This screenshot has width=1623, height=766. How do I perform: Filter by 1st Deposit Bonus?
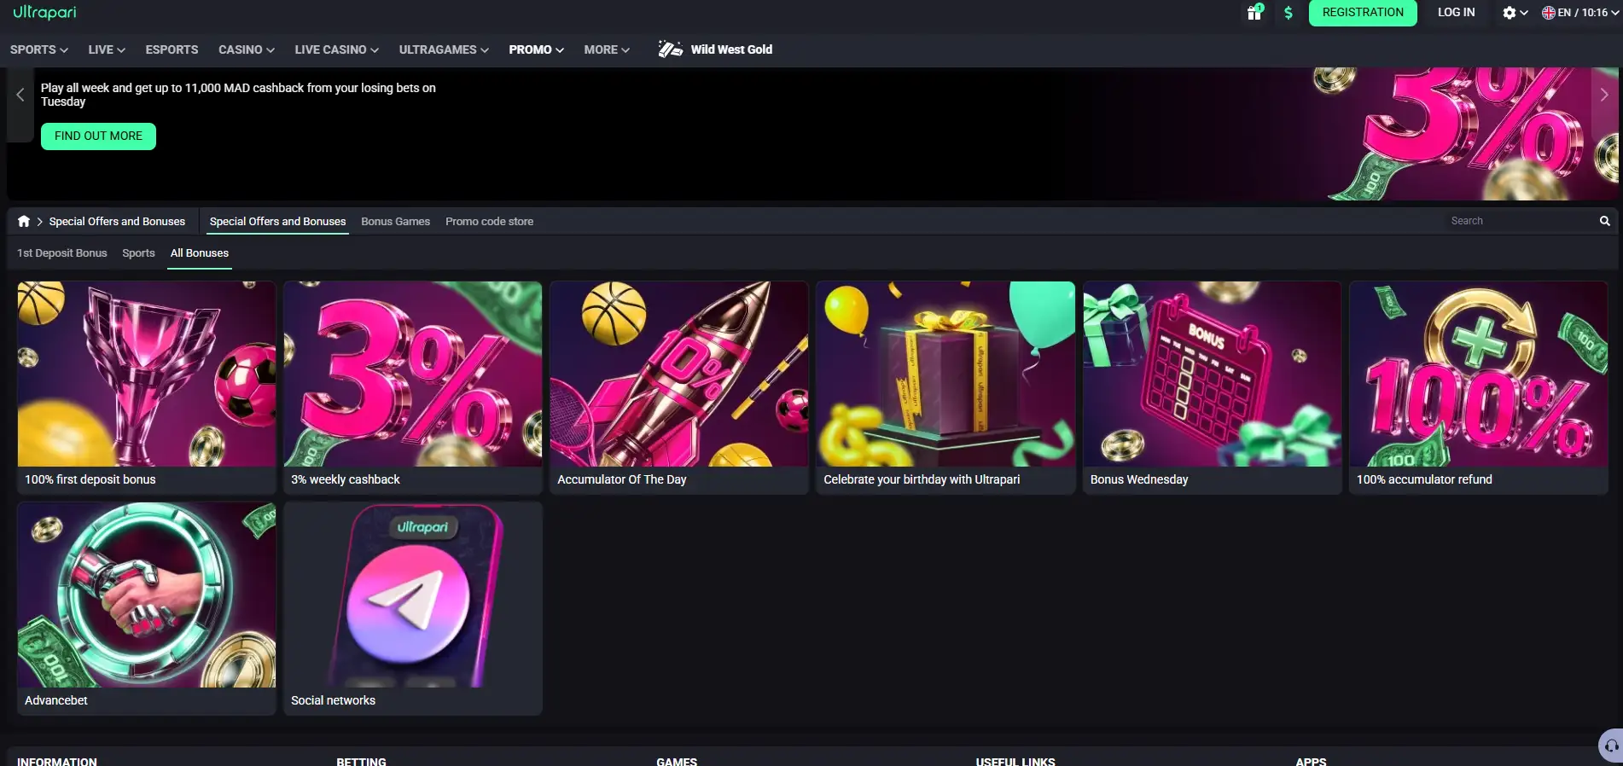(62, 253)
